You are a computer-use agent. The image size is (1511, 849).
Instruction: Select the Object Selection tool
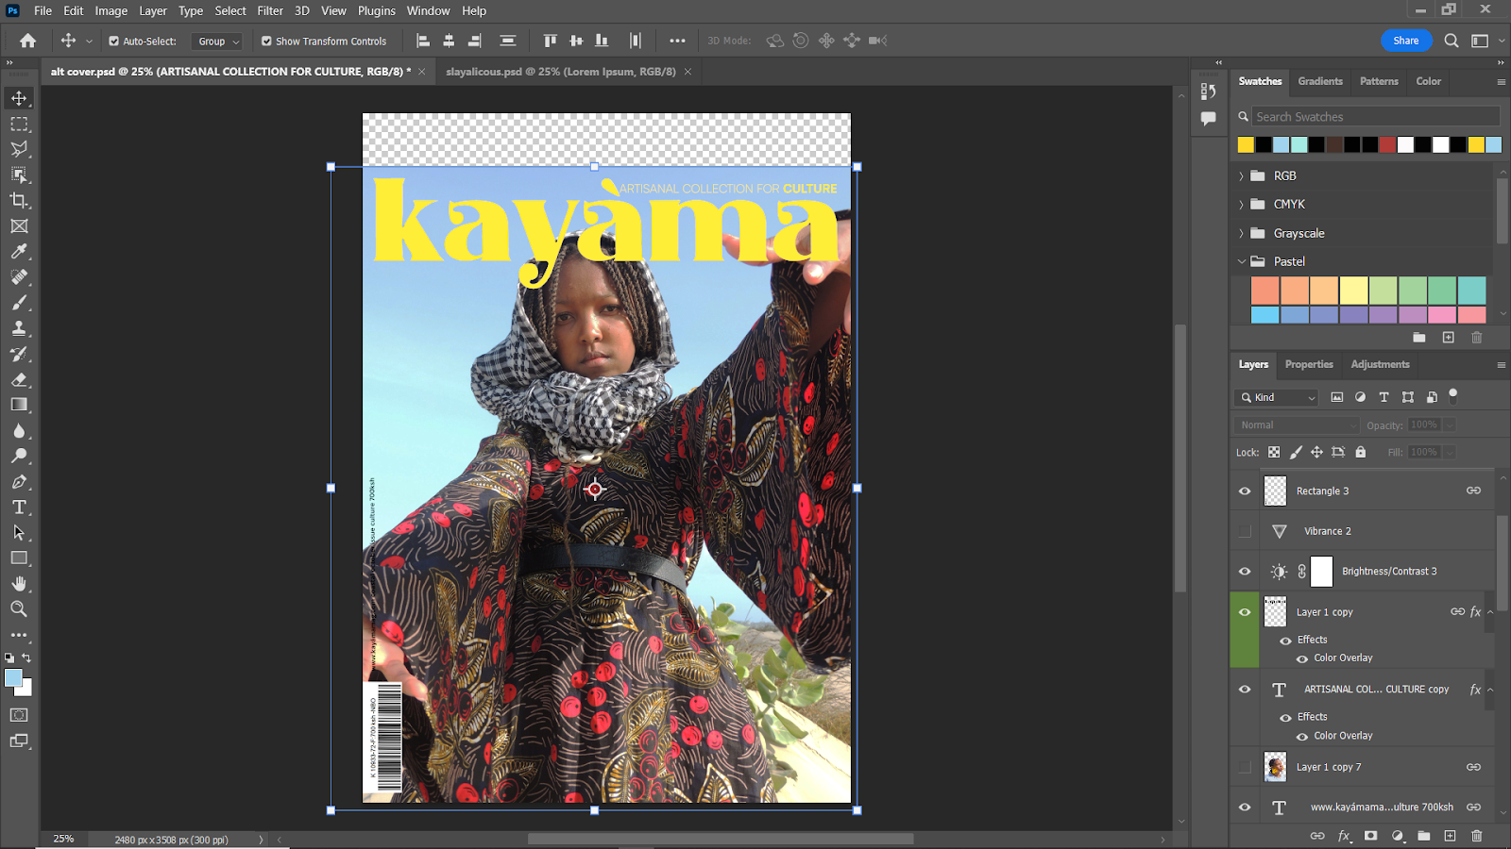click(19, 175)
